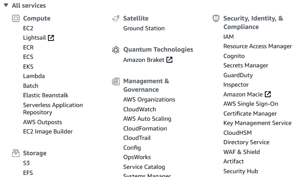Click external link icon beside Amazon Macie
This screenshot has width=293, height=177.
point(268,94)
